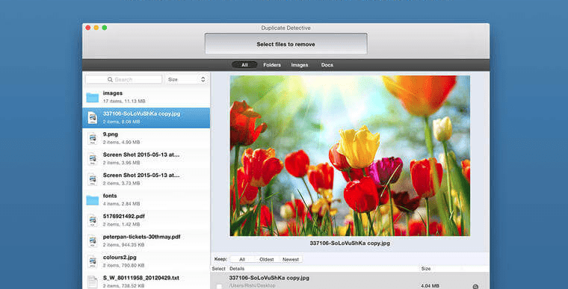Viewport: 568px width, 289px height.
Task: Choose Keep Oldest option
Action: point(267,259)
